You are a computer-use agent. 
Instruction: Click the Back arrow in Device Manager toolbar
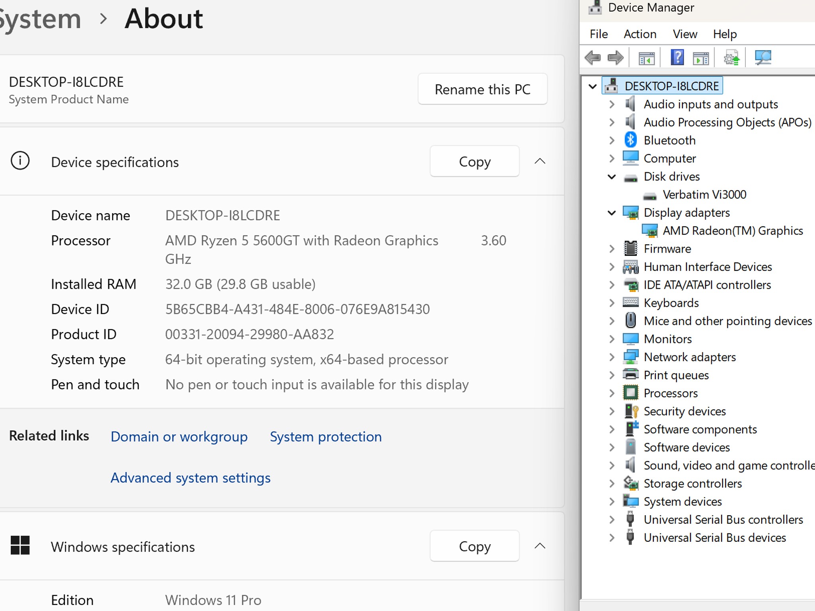click(x=593, y=58)
